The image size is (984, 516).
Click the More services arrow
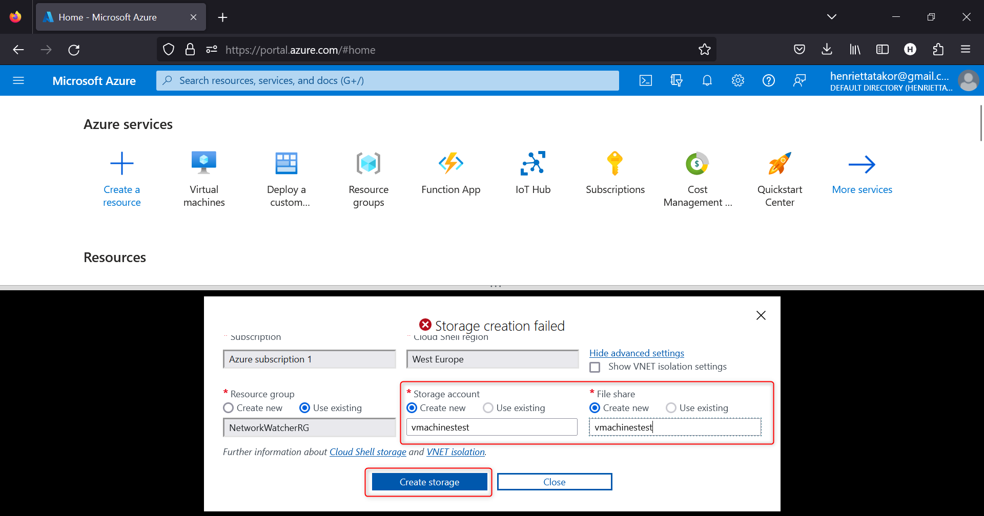862,164
